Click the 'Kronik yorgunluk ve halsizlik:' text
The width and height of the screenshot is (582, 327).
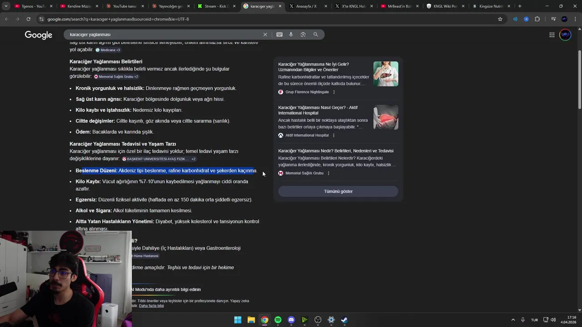coord(110,89)
